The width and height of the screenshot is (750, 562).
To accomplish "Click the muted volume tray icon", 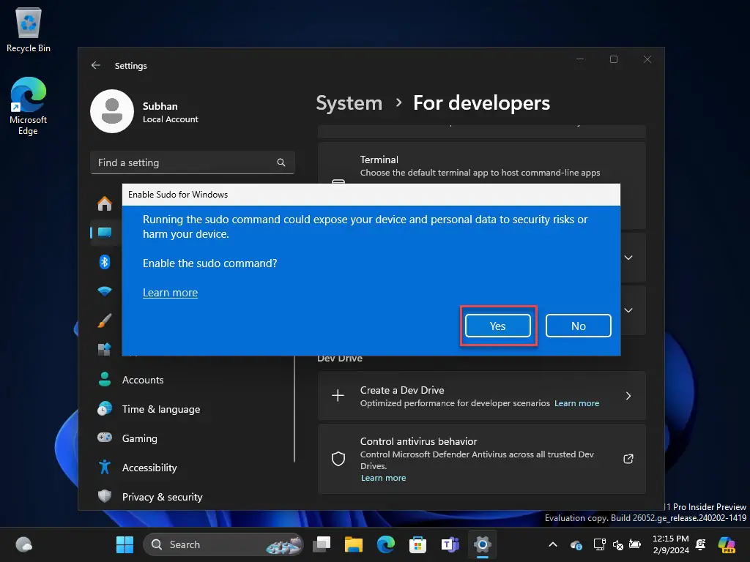I will (617, 544).
